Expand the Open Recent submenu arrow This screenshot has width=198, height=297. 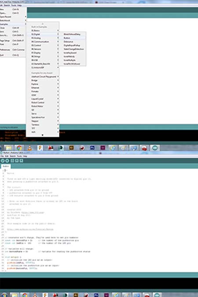point(26,17)
